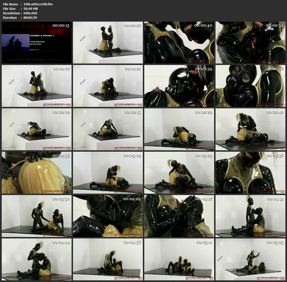
Task: Click the thumbnail stamped 00:03:23
Action: [179, 173]
